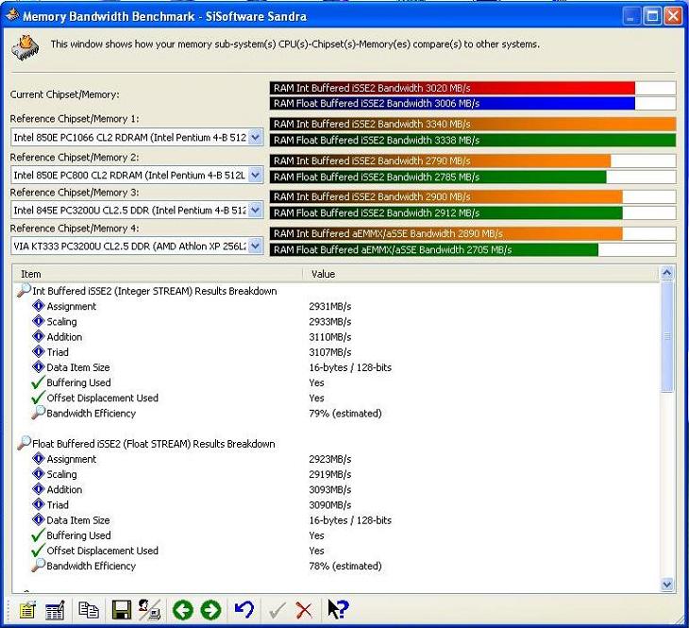Click the table edit icon in toolbar
This screenshot has height=628, width=689.
pos(56,610)
